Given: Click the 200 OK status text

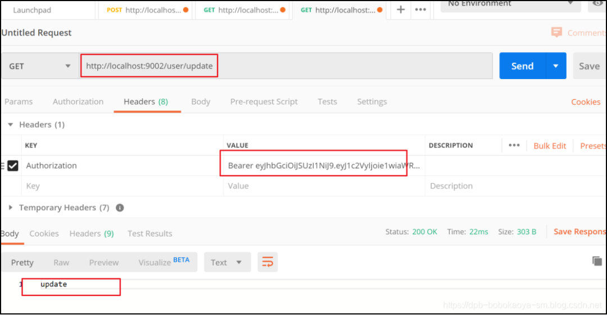Looking at the screenshot, I should [424, 231].
